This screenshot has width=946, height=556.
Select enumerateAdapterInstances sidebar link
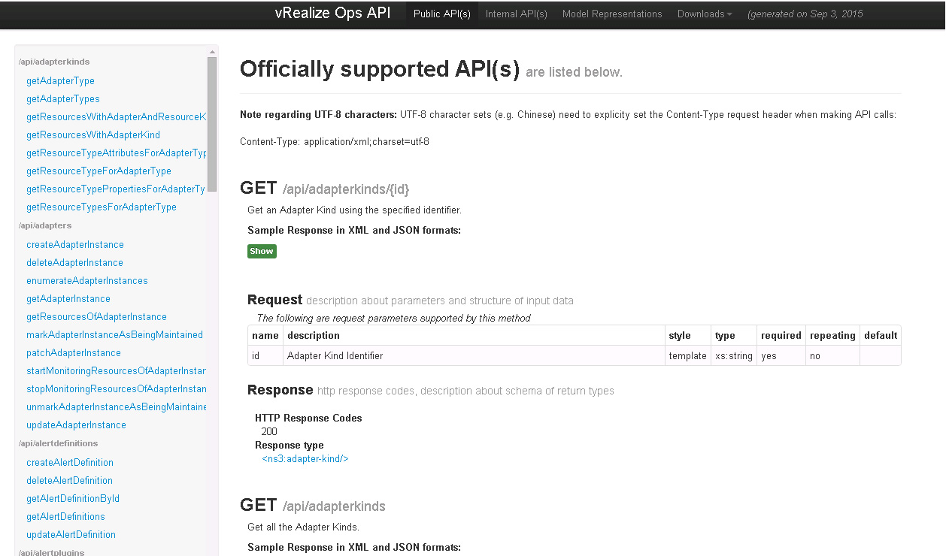pyautogui.click(x=87, y=281)
